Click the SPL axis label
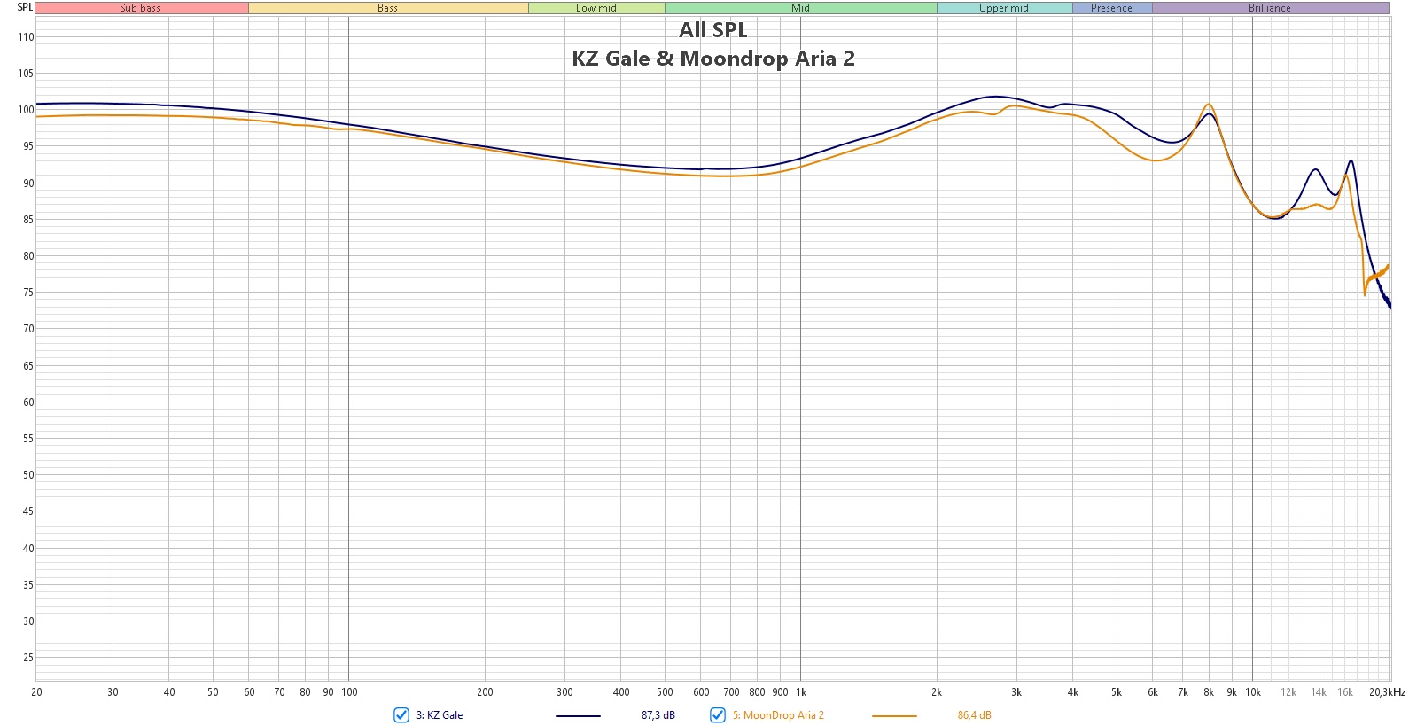The width and height of the screenshot is (1409, 726). point(25,7)
